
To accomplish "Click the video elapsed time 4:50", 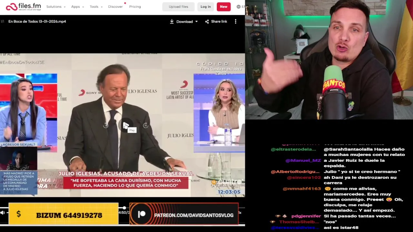I will (x=122, y=212).
